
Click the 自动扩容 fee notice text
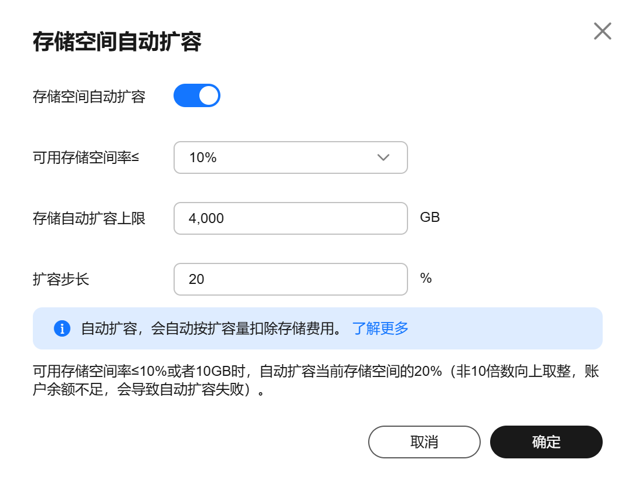click(x=211, y=328)
